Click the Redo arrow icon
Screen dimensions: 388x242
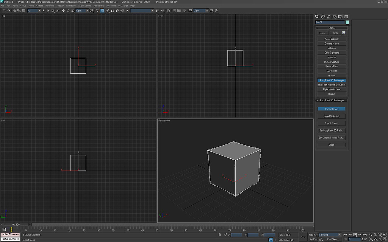[x=9, y=11]
